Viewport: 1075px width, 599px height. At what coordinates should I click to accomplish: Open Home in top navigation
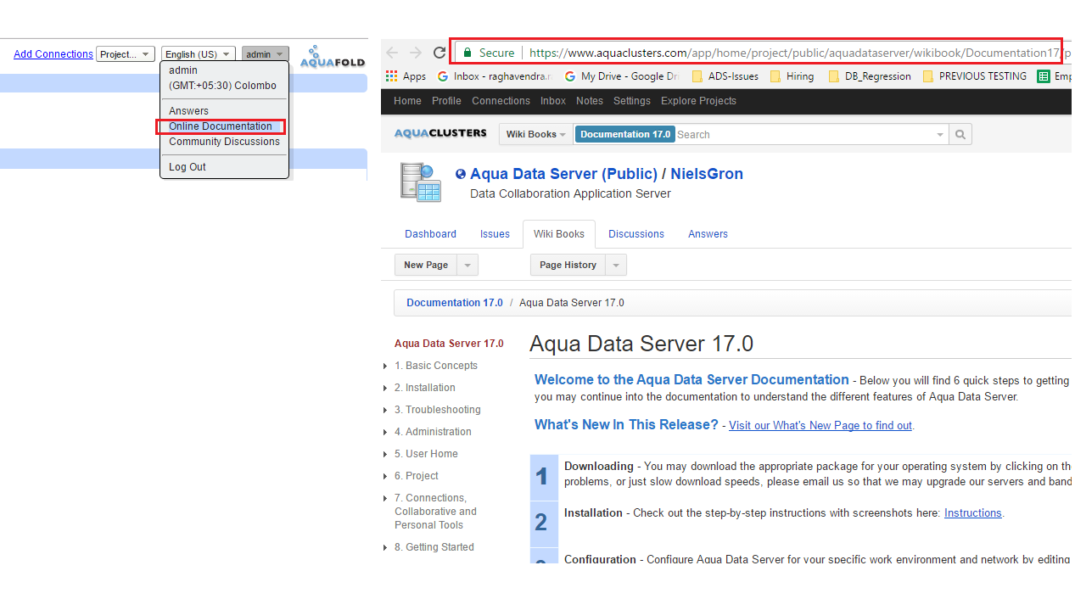[407, 101]
